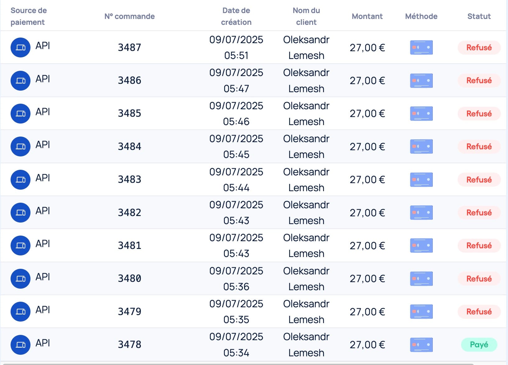This screenshot has height=365, width=508.
Task: Click the API source icon for order 3487
Action: [21, 47]
